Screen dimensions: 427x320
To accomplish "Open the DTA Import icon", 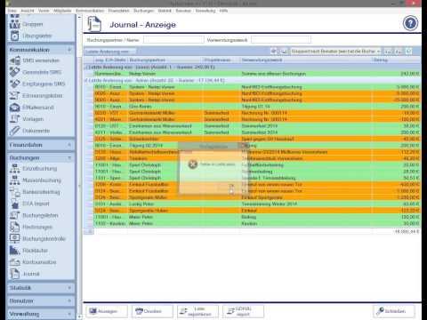I will tap(15, 204).
